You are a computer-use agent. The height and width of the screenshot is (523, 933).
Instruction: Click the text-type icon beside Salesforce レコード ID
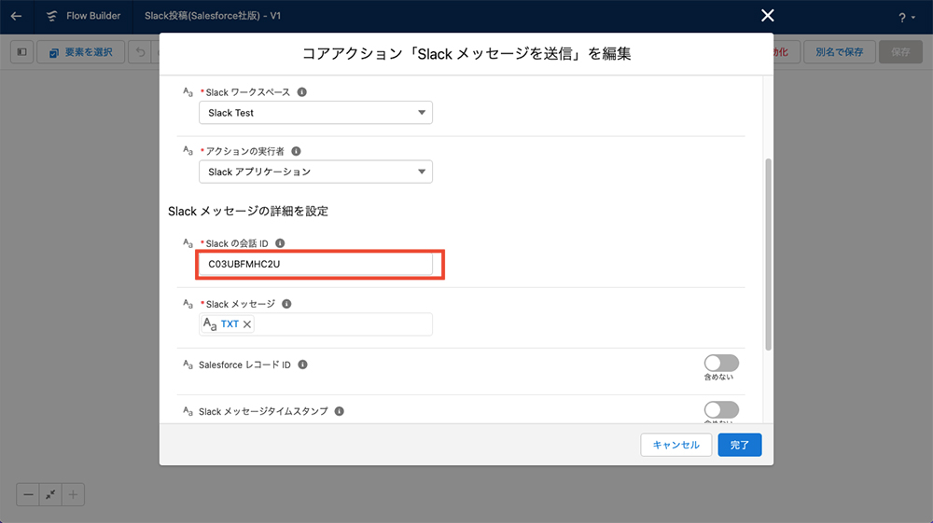pos(188,365)
